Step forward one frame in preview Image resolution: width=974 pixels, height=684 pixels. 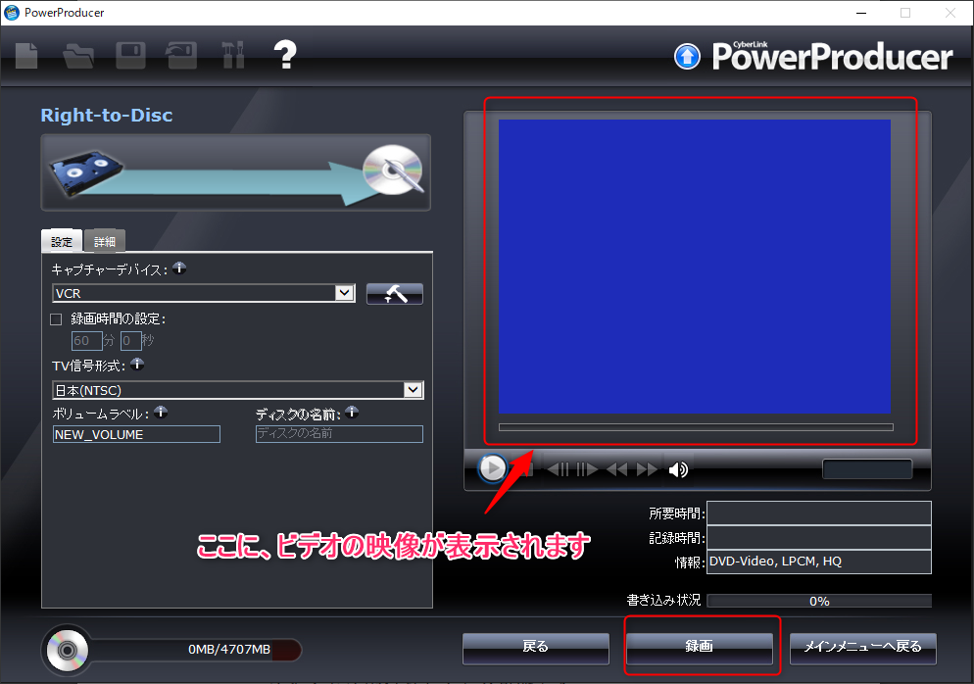point(587,469)
